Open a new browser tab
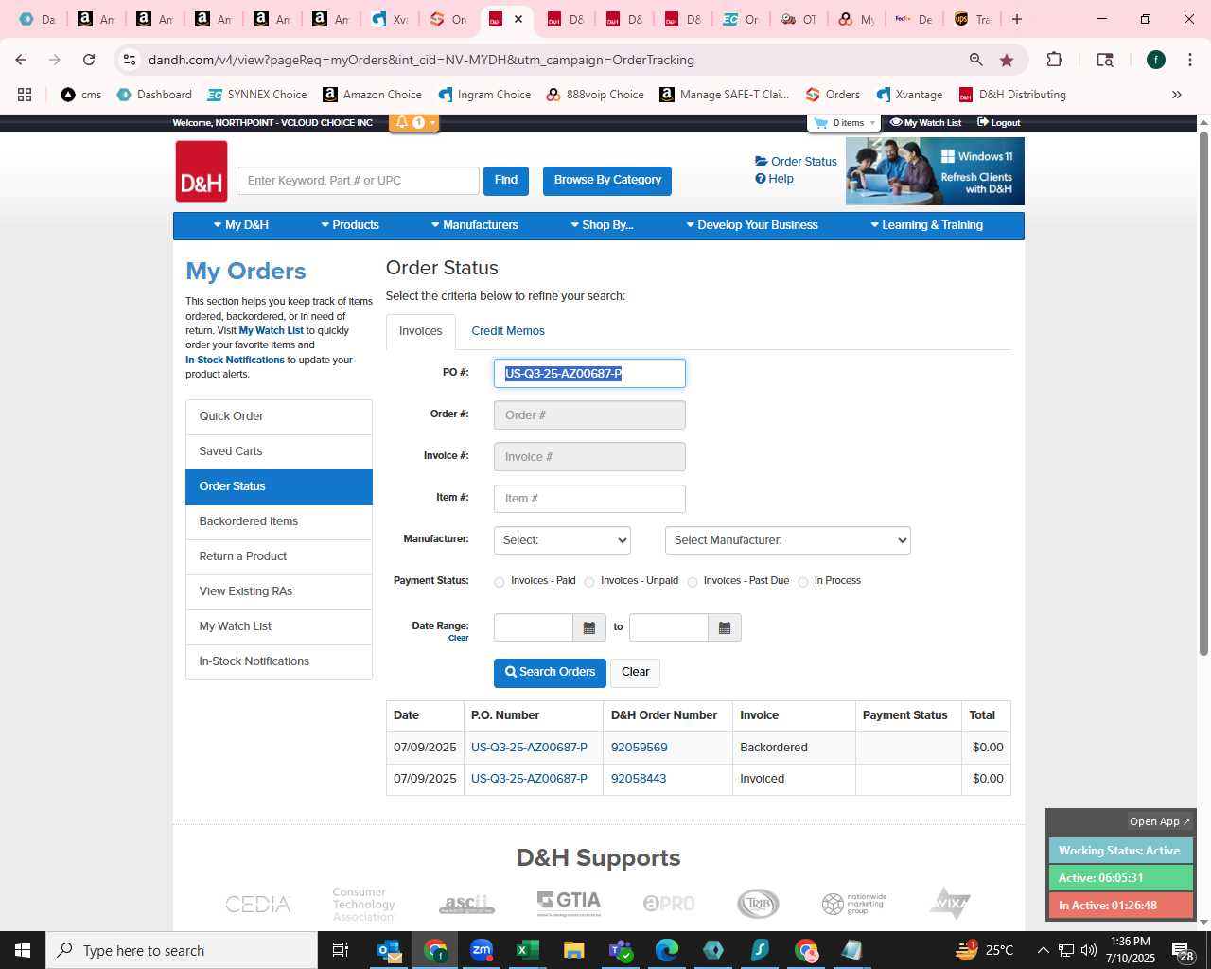 click(1017, 19)
